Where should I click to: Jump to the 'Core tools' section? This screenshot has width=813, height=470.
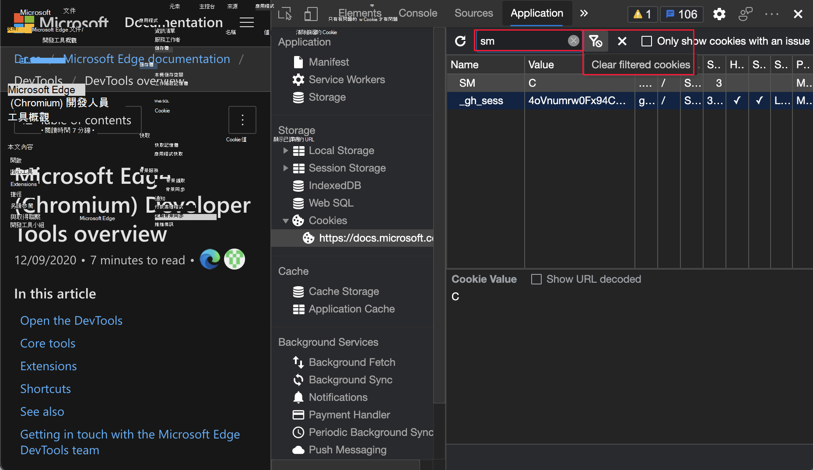[x=48, y=344]
